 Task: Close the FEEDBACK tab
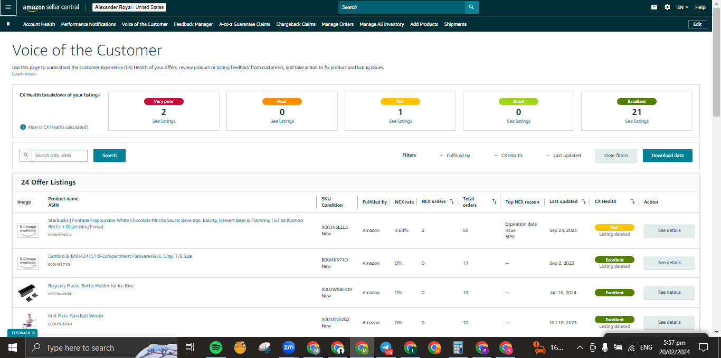point(33,333)
